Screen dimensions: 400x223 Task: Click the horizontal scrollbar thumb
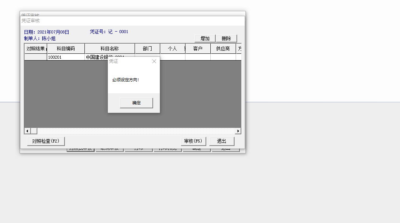tap(34, 131)
